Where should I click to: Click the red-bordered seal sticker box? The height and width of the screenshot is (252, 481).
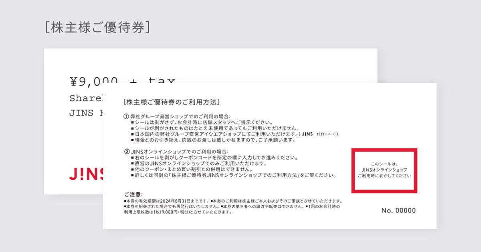coord(384,170)
